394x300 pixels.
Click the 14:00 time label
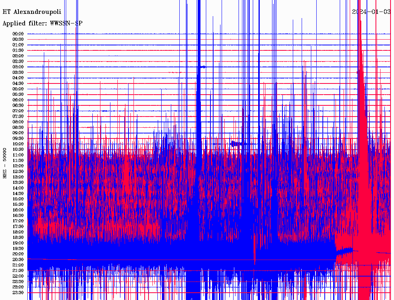[18, 188]
